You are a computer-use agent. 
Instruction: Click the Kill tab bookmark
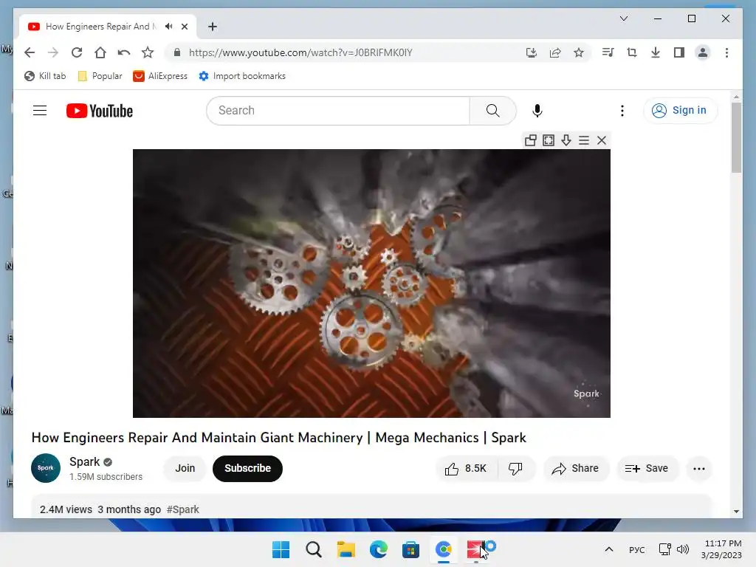tap(45, 76)
